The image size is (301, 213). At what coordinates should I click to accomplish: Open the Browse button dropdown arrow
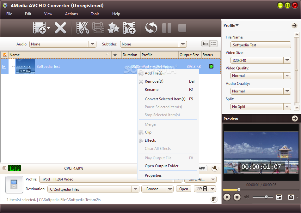[x=170, y=189]
